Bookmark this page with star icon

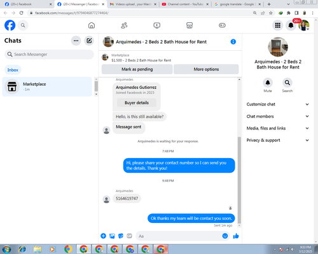coord(271,13)
